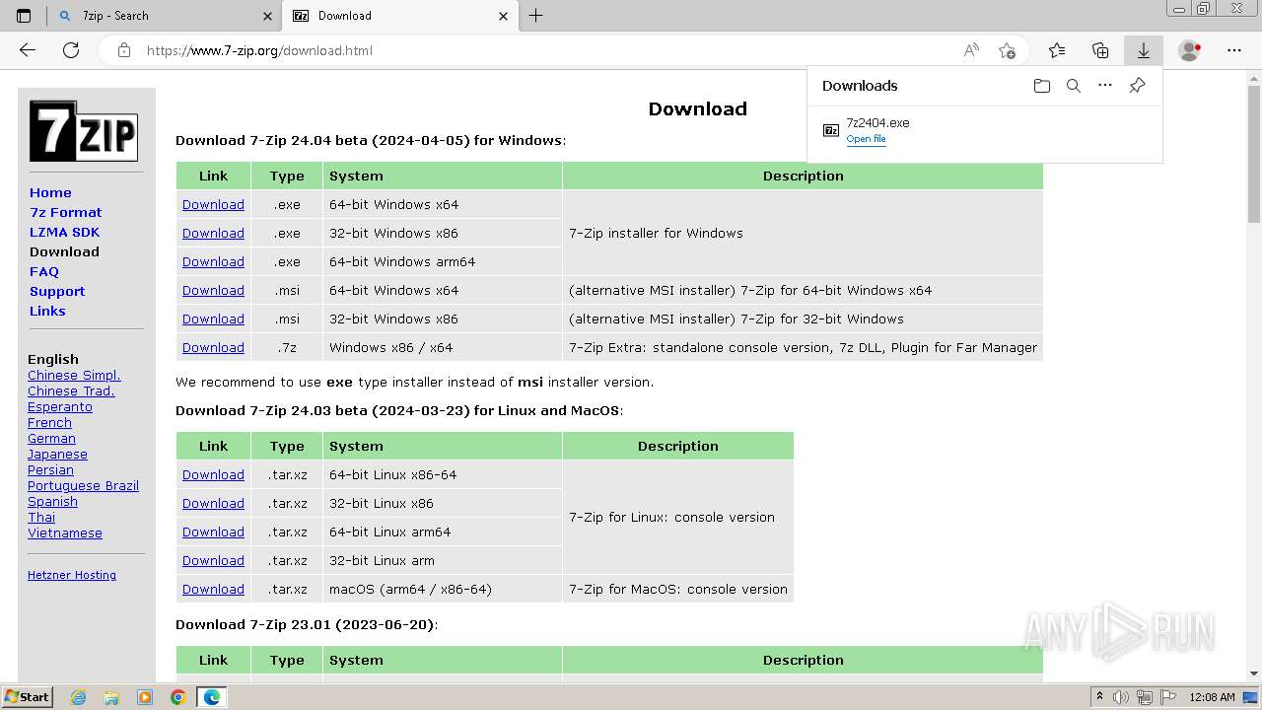Download the macOS tar.xz package
The image size is (1262, 710).
point(213,589)
